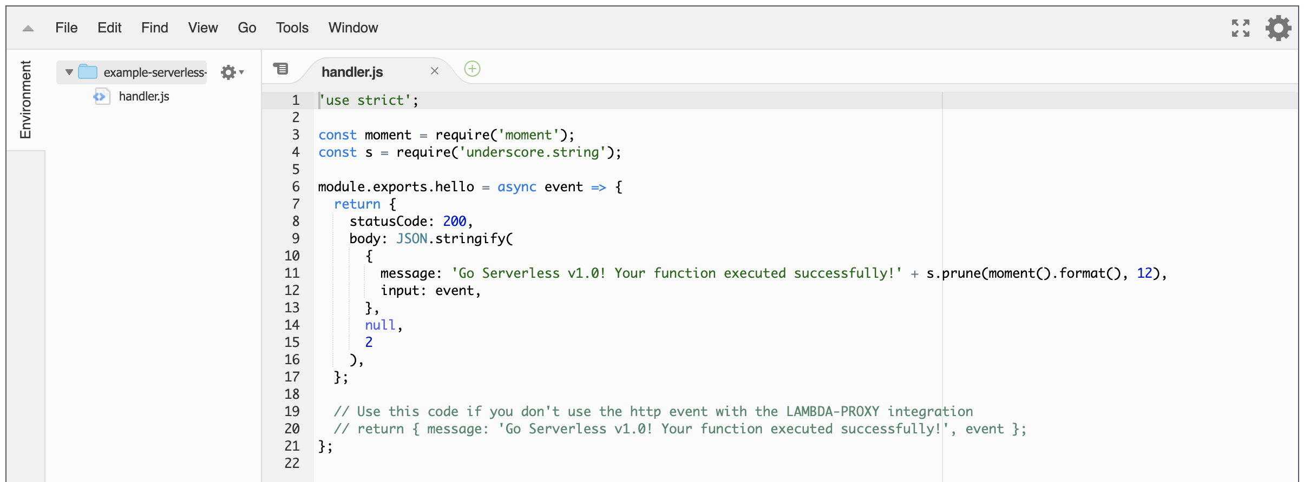Open the Edit menu
This screenshot has width=1310, height=482.
point(109,28)
